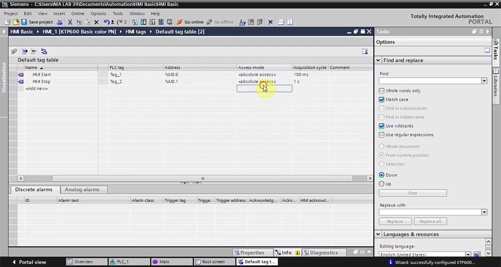Open the Tools menu

click(x=118, y=13)
